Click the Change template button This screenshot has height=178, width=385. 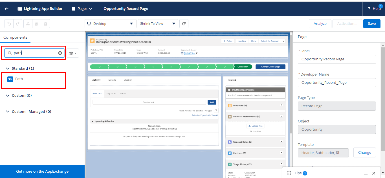(x=364, y=153)
